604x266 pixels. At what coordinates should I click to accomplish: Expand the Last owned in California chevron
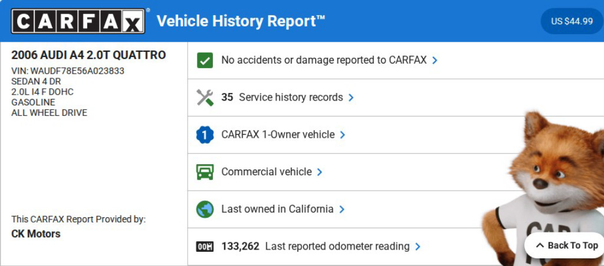342,209
